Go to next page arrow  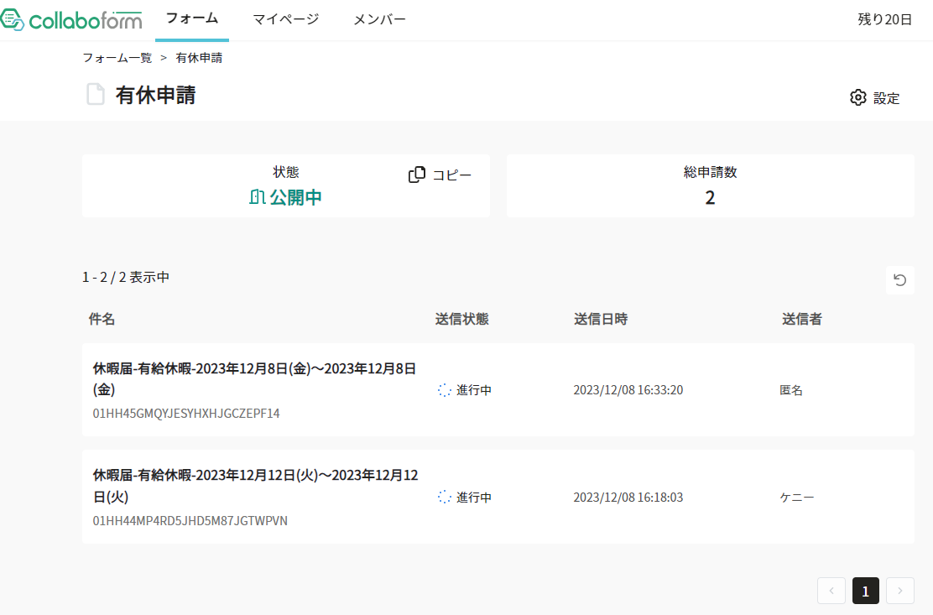coord(899,591)
